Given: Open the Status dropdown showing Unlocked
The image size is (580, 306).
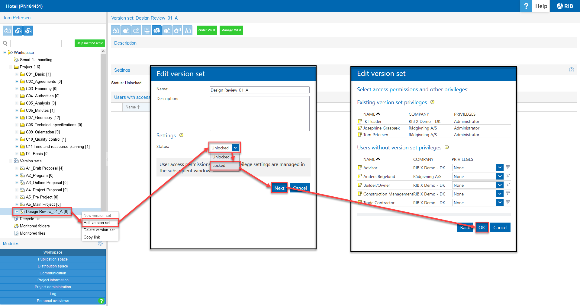Looking at the screenshot, I should click(224, 148).
